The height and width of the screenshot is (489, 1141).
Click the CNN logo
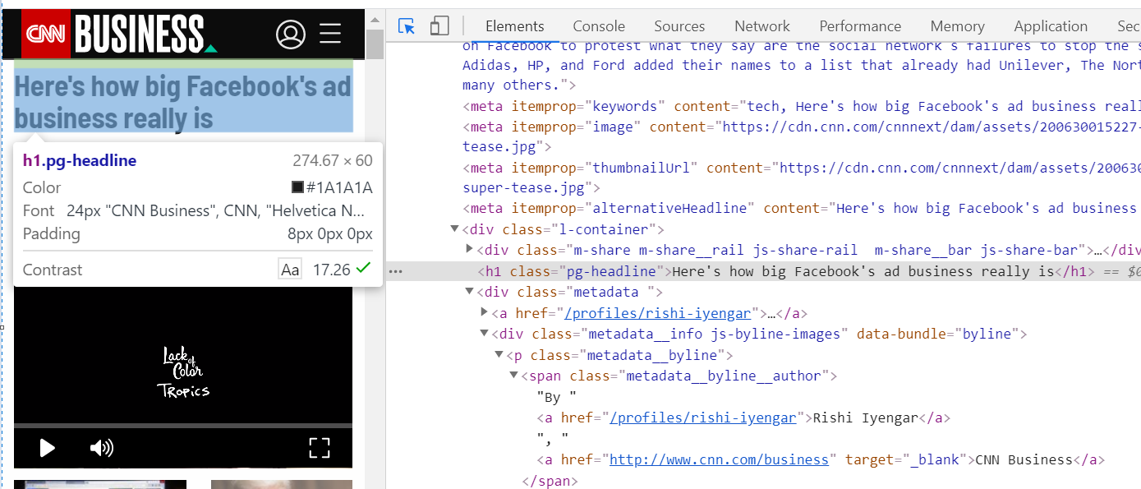click(x=46, y=34)
